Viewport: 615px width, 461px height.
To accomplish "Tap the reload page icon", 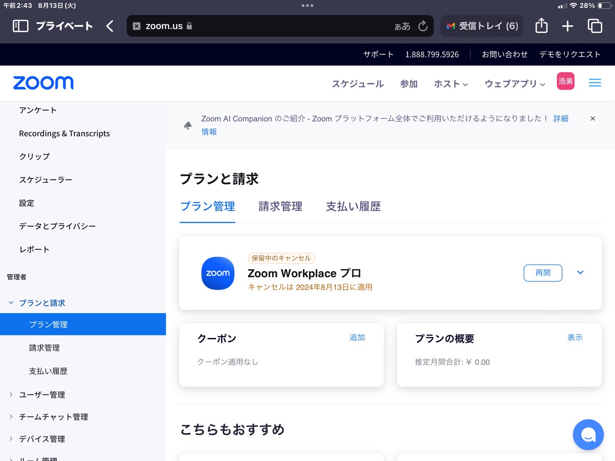I will point(423,26).
